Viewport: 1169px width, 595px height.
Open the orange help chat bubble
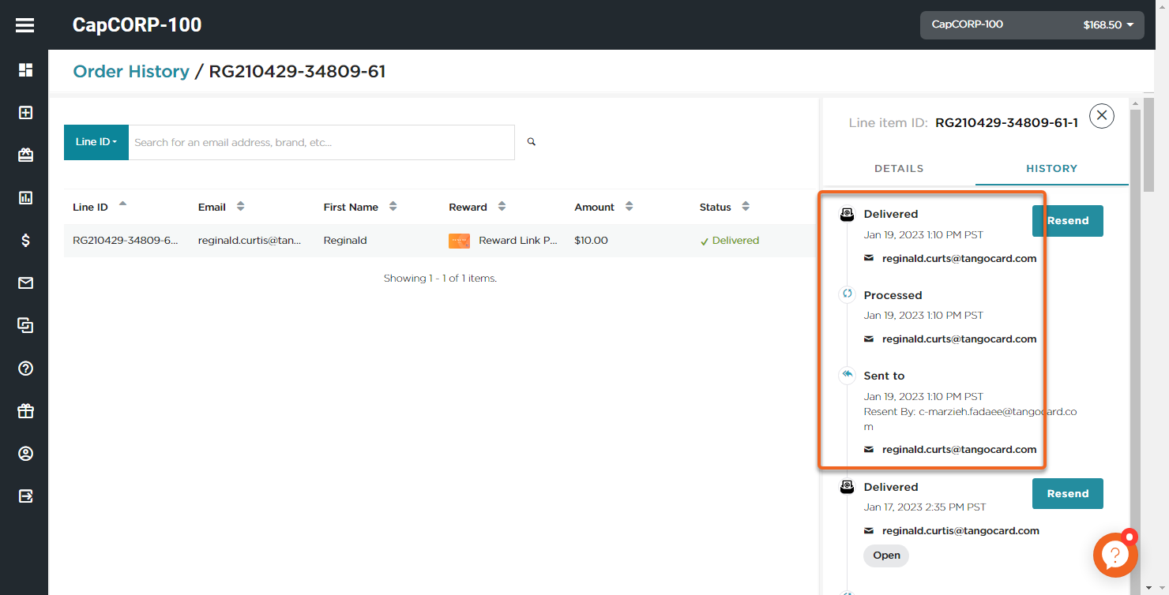tap(1114, 555)
